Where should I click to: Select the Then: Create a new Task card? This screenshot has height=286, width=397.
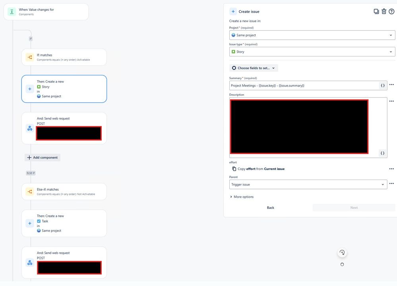(x=64, y=223)
